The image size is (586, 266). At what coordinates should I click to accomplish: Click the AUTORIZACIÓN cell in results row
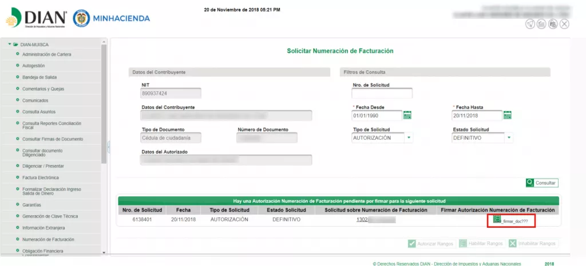click(x=229, y=220)
